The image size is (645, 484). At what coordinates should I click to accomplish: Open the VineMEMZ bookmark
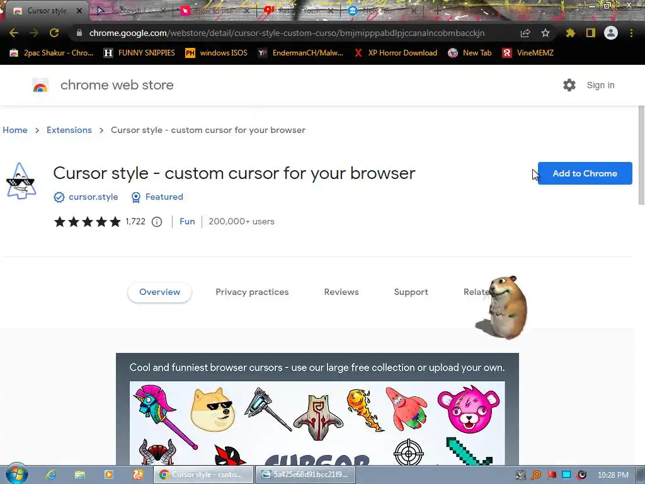528,53
